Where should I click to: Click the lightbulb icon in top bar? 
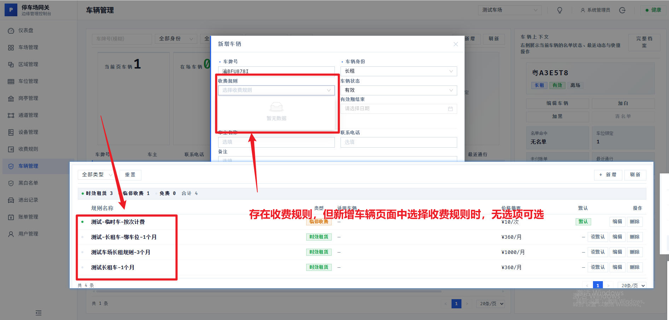[x=560, y=10]
